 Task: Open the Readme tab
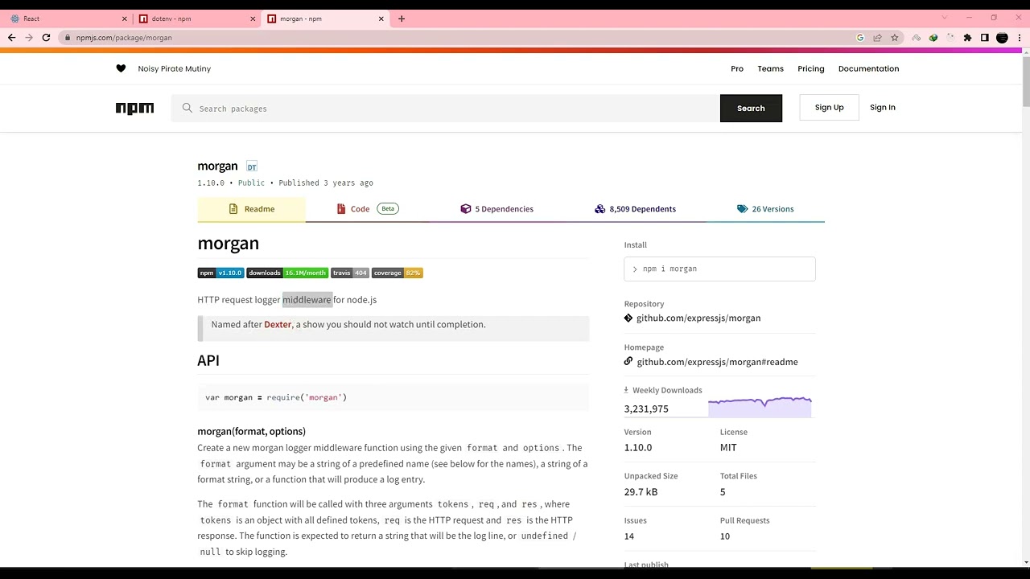[251, 209]
